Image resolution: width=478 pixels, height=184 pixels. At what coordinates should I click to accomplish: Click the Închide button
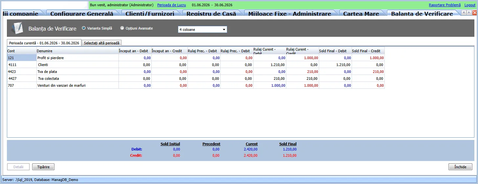[460, 167]
